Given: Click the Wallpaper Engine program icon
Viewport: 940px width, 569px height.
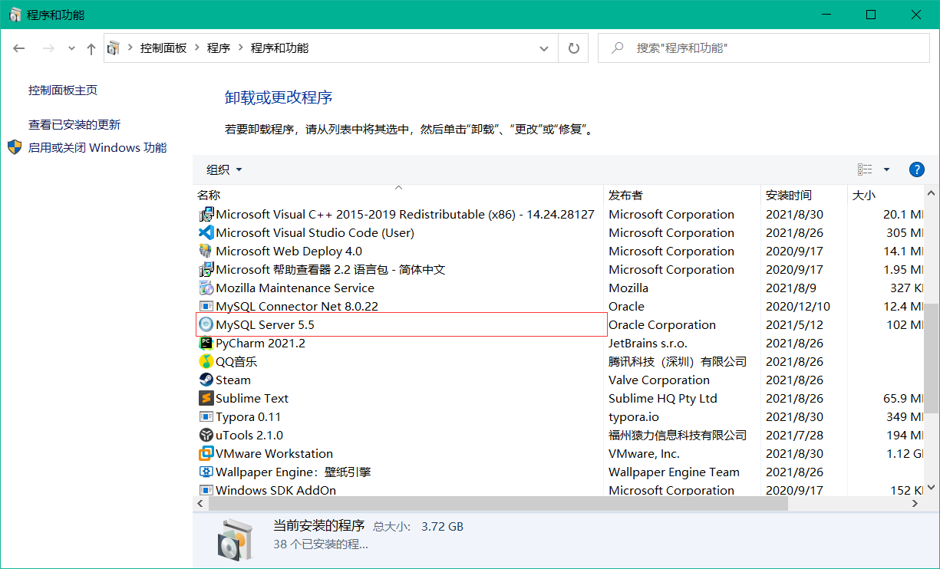Looking at the screenshot, I should 206,472.
